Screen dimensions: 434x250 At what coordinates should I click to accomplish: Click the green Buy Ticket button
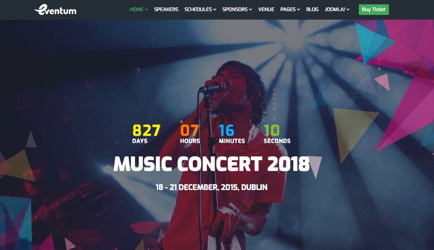[x=374, y=10]
